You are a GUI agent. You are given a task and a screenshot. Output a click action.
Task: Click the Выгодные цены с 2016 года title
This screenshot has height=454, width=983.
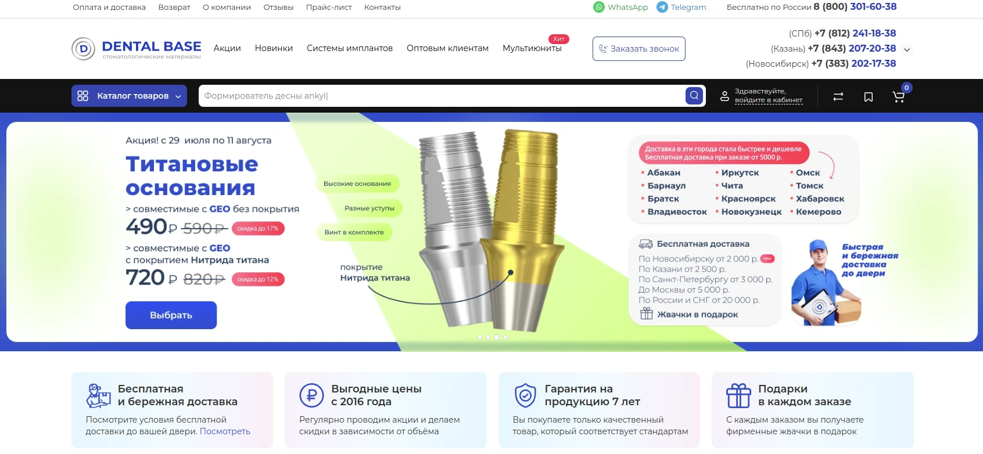click(376, 395)
